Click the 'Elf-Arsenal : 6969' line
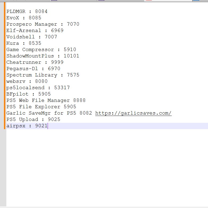This screenshot has height=208, width=208. (35, 30)
